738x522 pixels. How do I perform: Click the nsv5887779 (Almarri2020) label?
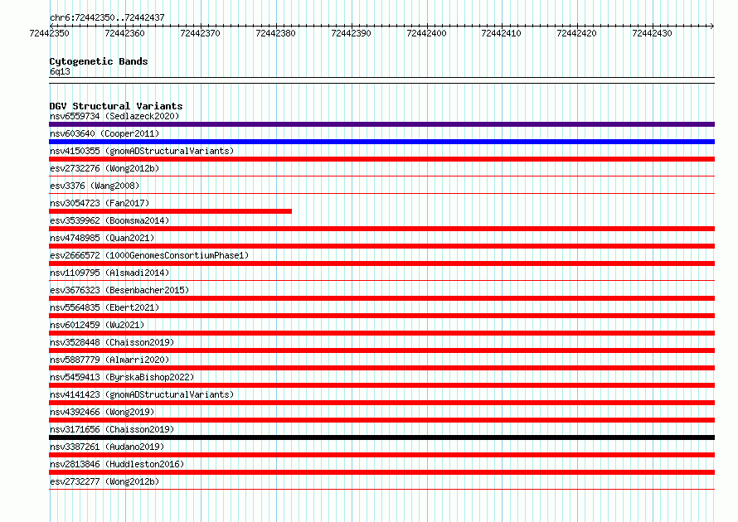point(109,360)
